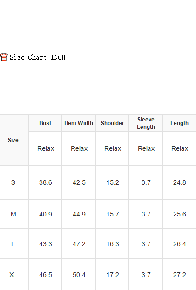The width and height of the screenshot is (196, 290).
Task: Select the Size column header
Action: [13, 140]
